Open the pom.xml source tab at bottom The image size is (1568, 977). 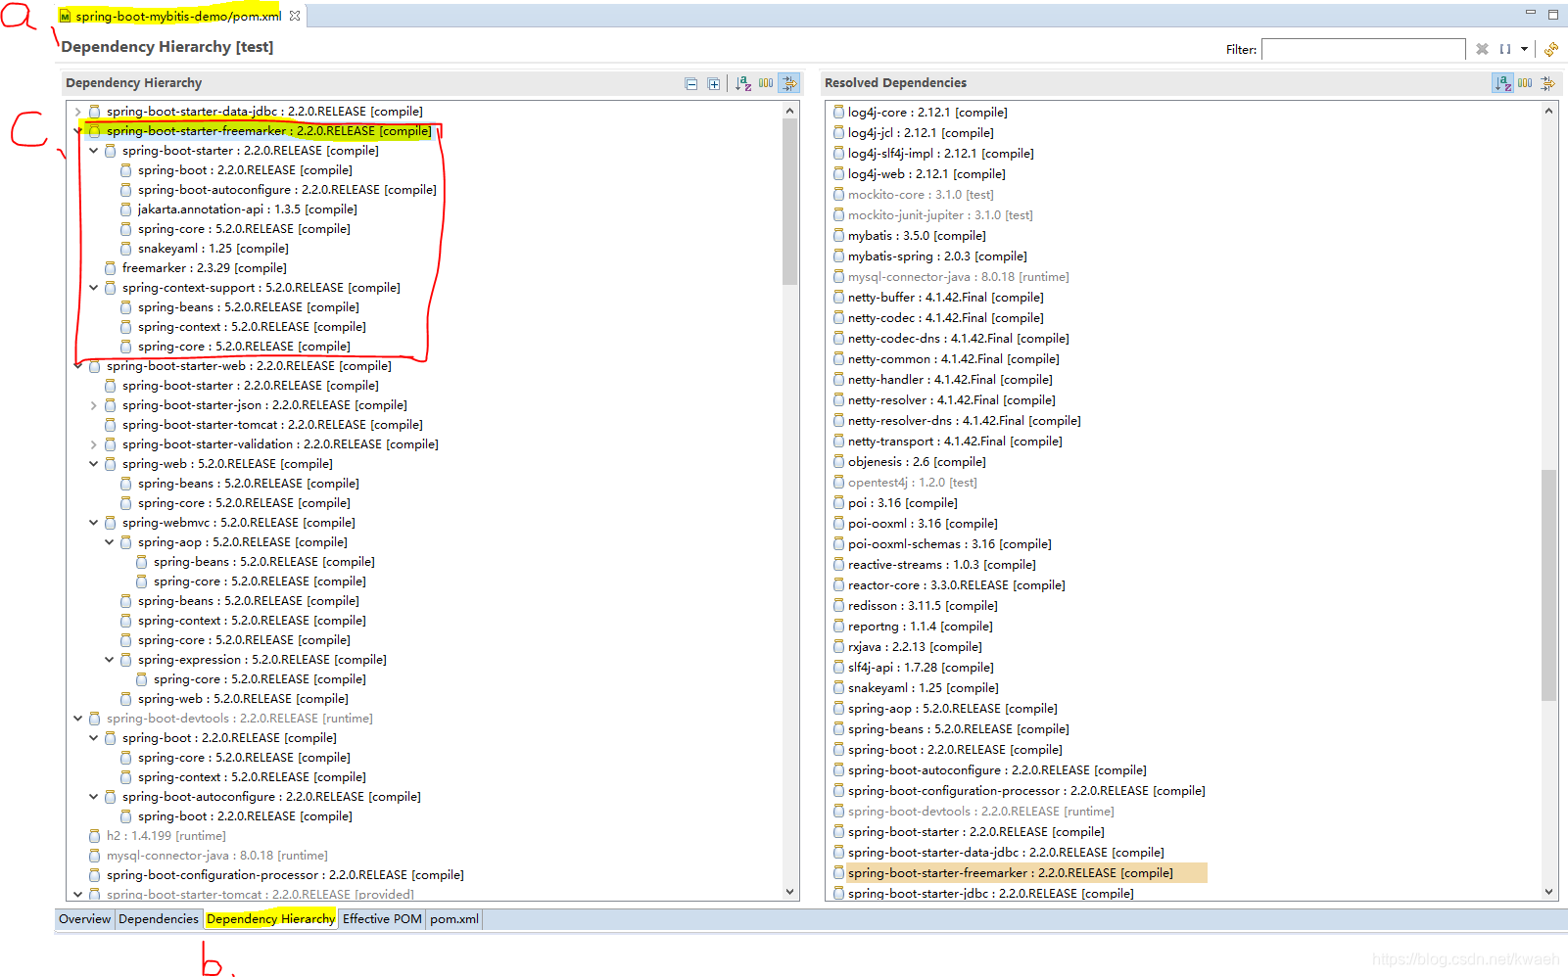(454, 918)
